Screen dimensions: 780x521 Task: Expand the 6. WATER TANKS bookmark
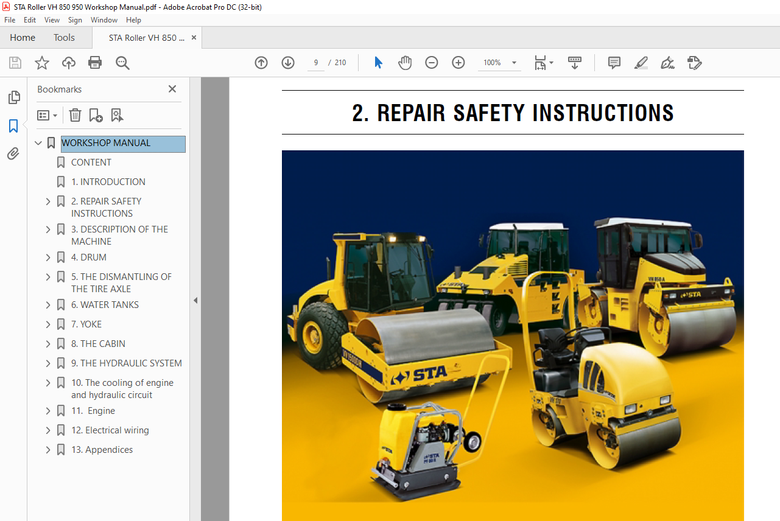48,305
